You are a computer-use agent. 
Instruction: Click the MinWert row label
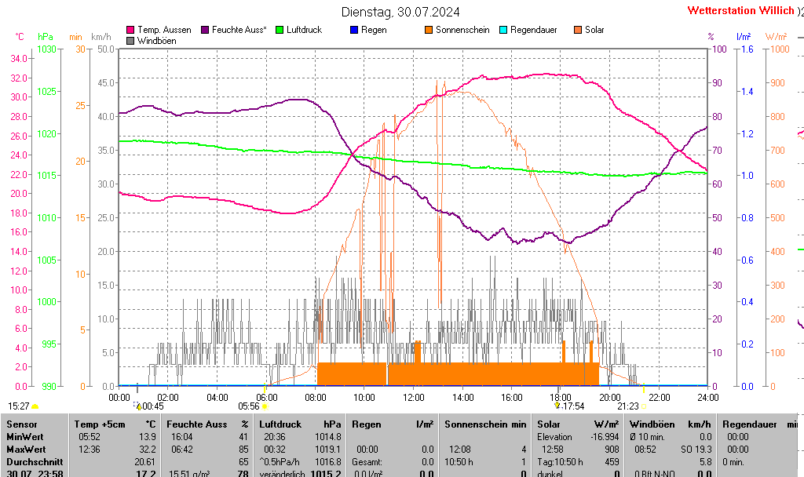25,437
